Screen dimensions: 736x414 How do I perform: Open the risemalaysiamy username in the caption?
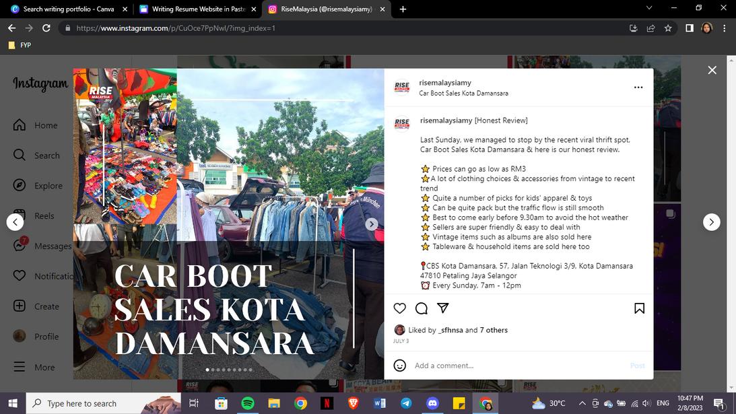(x=446, y=120)
